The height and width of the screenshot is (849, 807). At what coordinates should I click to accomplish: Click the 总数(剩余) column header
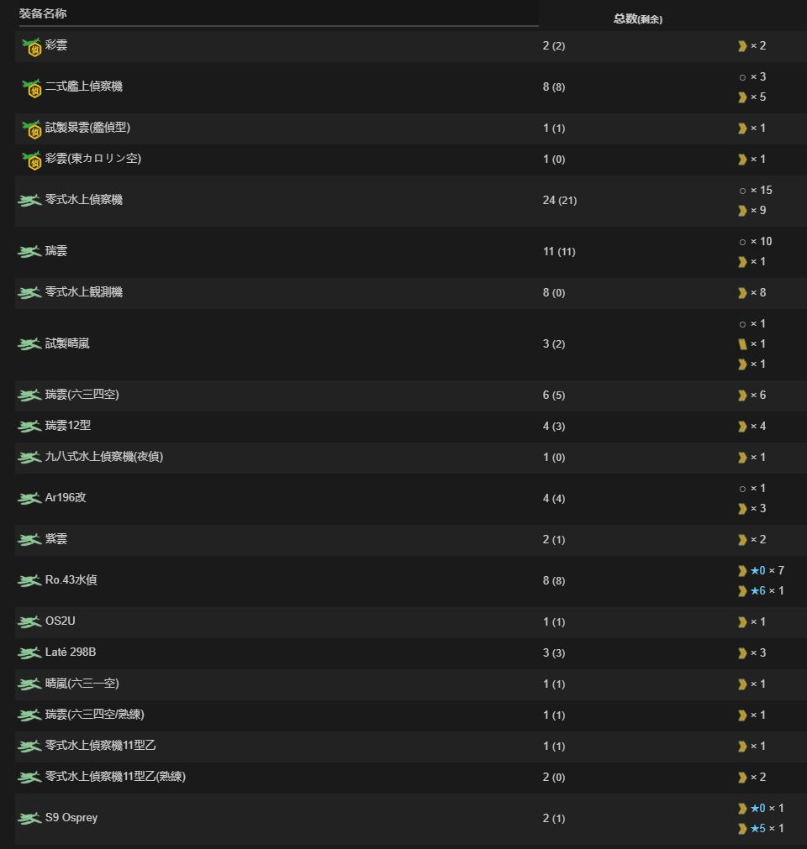(x=637, y=18)
